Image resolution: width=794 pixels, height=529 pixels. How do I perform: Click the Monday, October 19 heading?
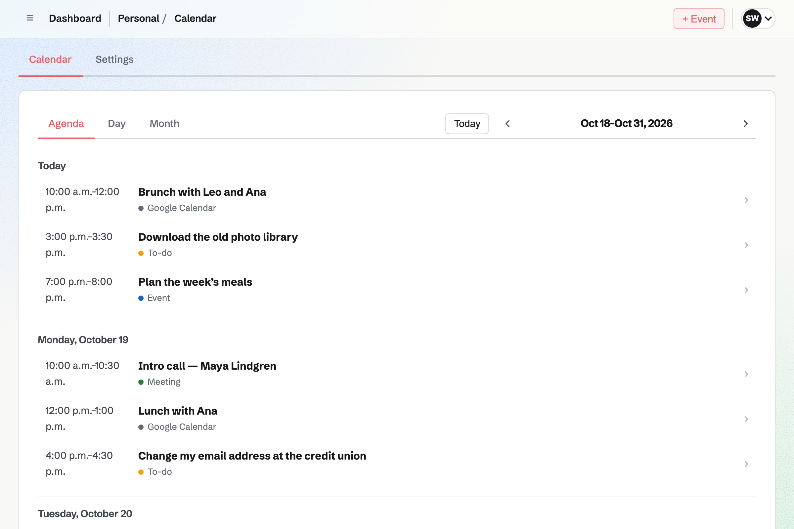83,340
